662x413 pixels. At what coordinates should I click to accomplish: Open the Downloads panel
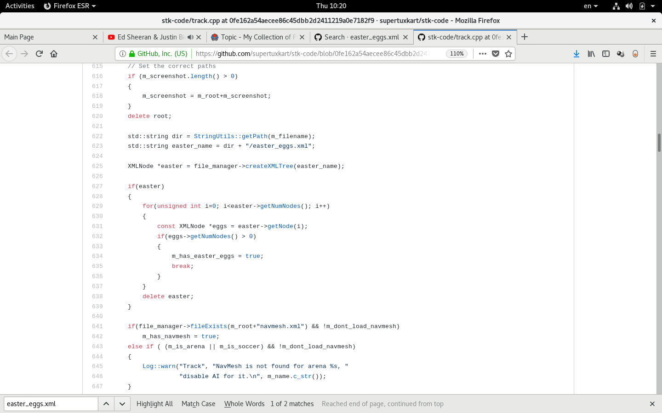(576, 54)
